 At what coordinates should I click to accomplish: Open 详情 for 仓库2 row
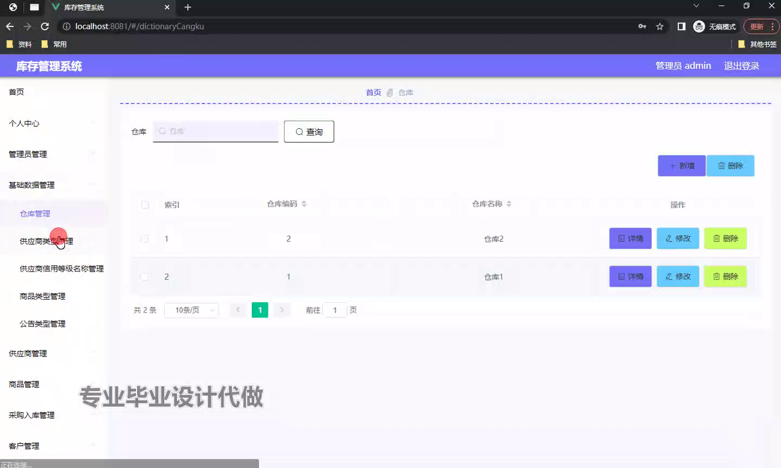coord(630,238)
